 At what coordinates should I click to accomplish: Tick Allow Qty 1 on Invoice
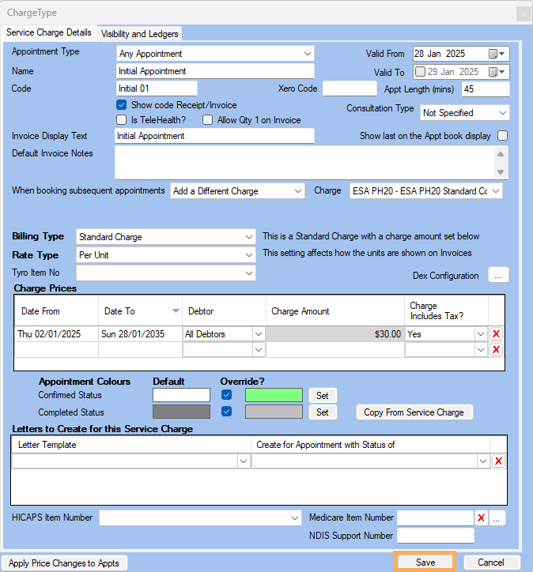click(x=208, y=120)
